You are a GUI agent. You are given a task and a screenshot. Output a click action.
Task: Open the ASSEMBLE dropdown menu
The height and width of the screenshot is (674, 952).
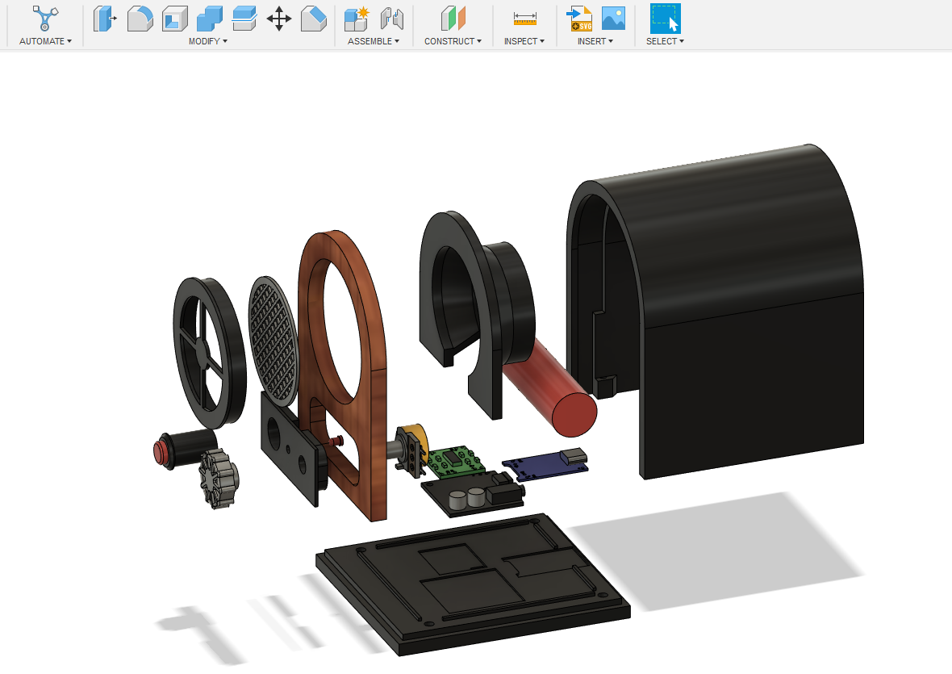click(x=374, y=41)
